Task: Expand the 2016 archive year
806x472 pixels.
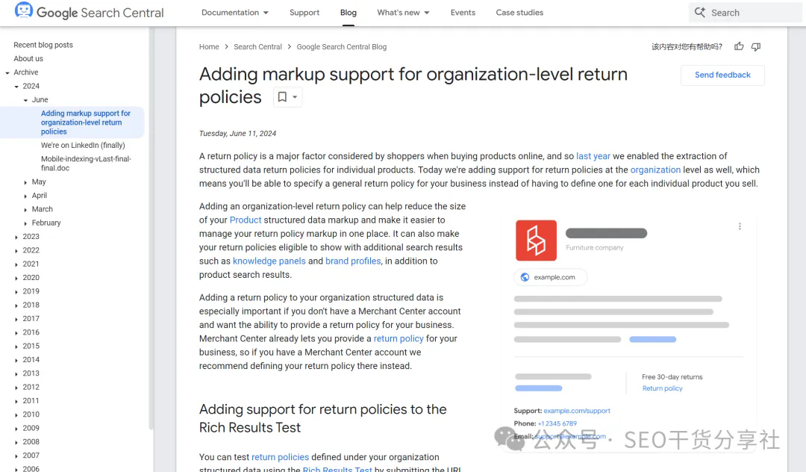Action: pyautogui.click(x=16, y=332)
